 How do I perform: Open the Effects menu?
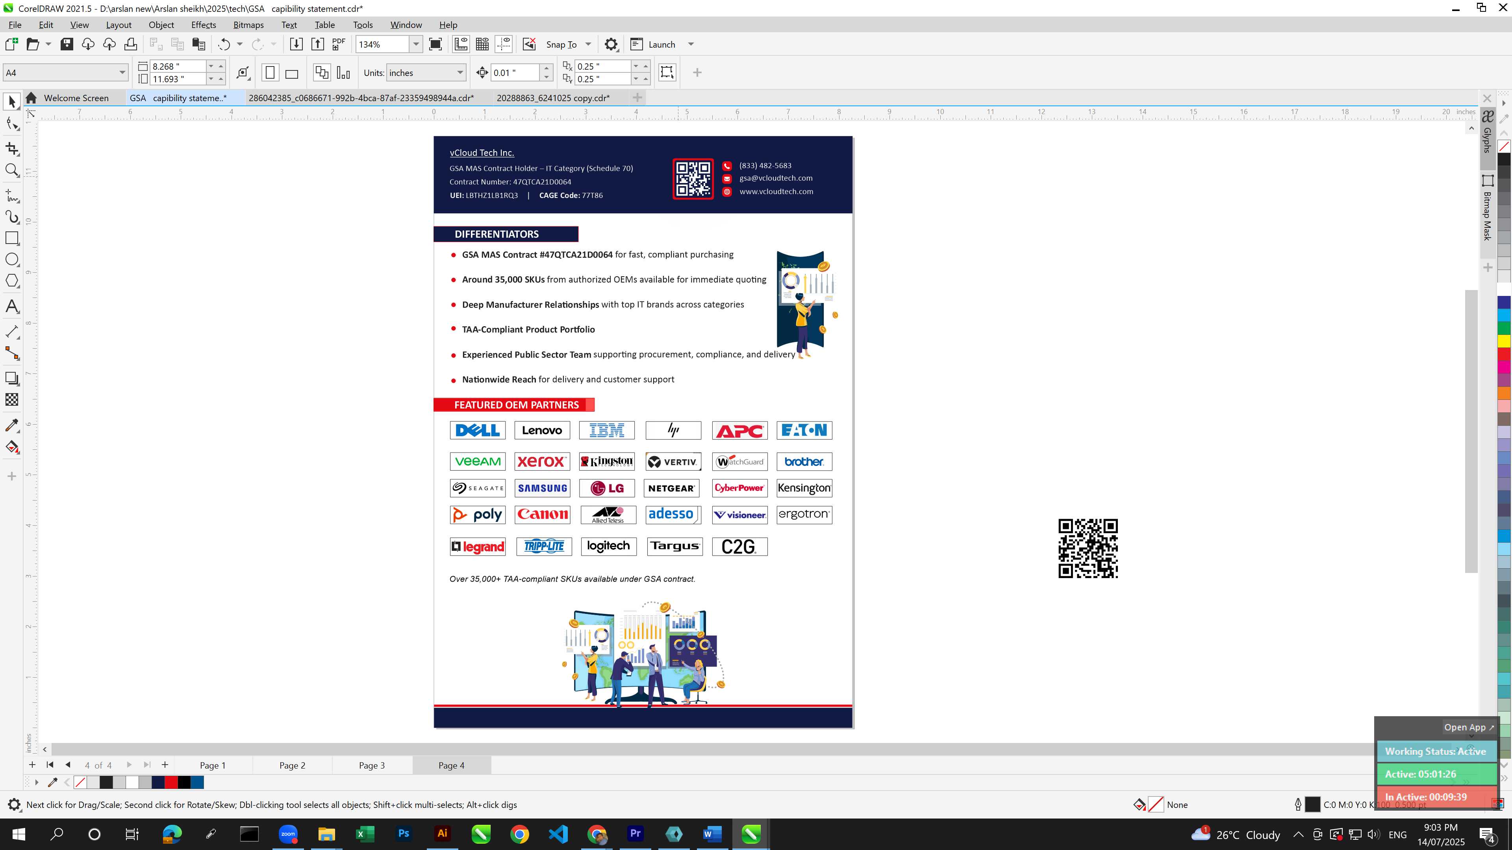coord(203,25)
